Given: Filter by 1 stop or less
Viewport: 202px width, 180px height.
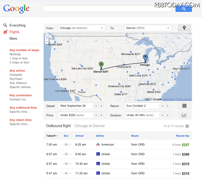Looking at the screenshot, I should [x=18, y=58].
